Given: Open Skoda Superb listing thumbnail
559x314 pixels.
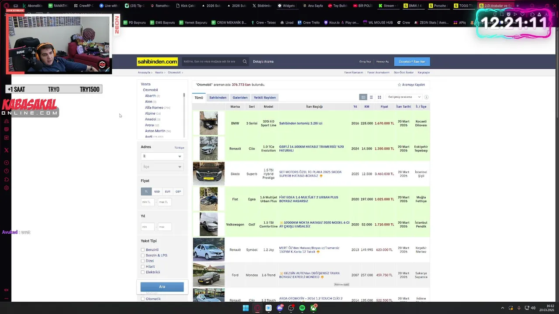Looking at the screenshot, I should coord(209,174).
